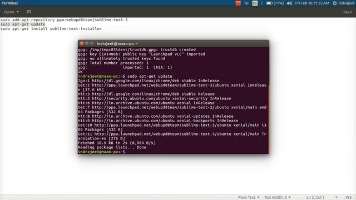Click the 'sudo apt-get update' terminal command
This screenshot has width=356, height=200.
pyautogui.click(x=150, y=77)
